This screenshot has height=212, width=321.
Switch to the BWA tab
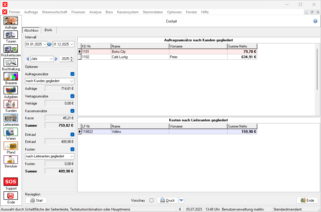pos(48,30)
